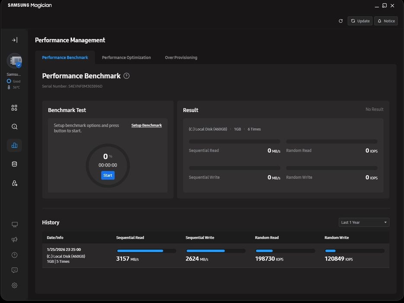Viewport: 404px width, 303px height.
Task: Switch to Performance Benchmark tab
Action: [65, 58]
